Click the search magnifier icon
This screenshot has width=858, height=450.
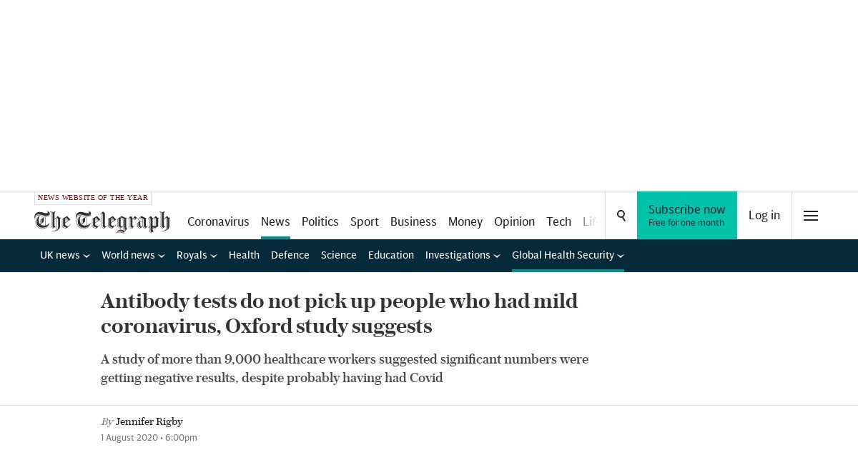pos(621,215)
